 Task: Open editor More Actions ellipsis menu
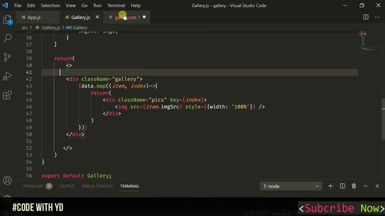(377, 17)
